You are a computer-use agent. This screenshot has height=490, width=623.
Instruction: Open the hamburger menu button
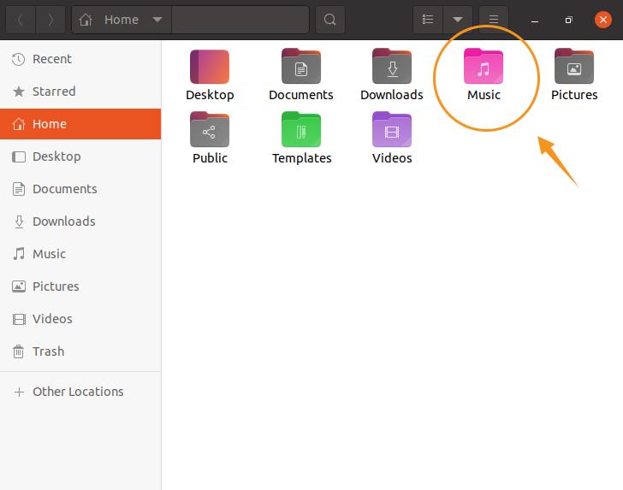click(494, 20)
